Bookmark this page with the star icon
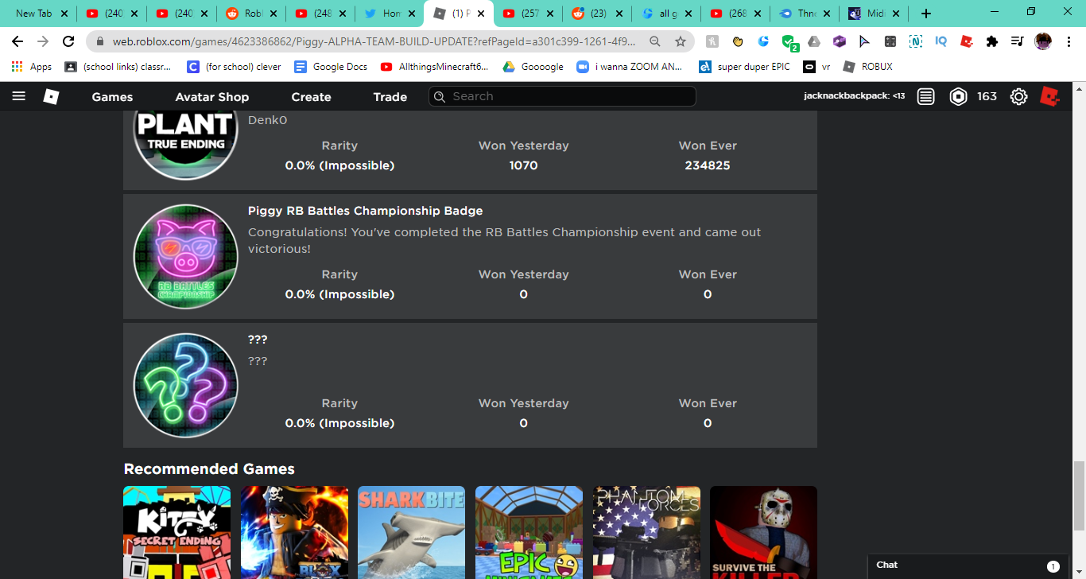Viewport: 1086px width, 579px height. pyautogui.click(x=681, y=41)
